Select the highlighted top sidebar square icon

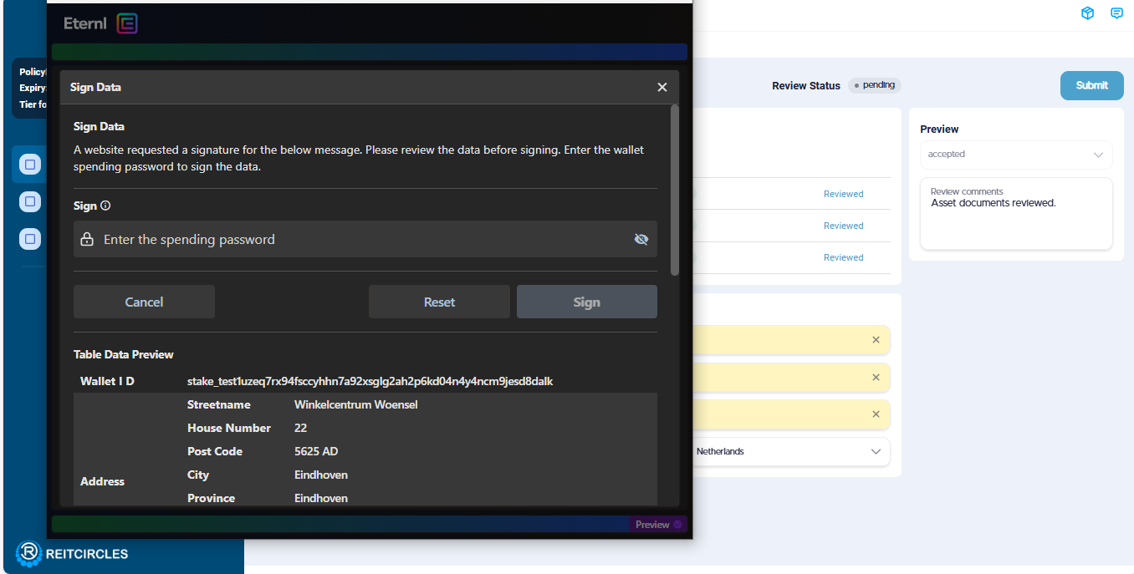click(30, 165)
